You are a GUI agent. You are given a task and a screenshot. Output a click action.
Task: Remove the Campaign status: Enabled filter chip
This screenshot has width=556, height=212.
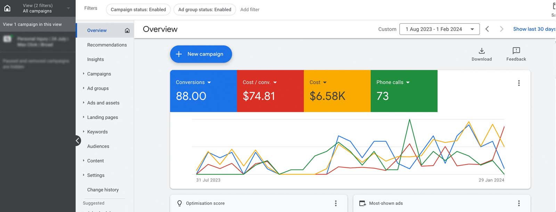coord(138,10)
